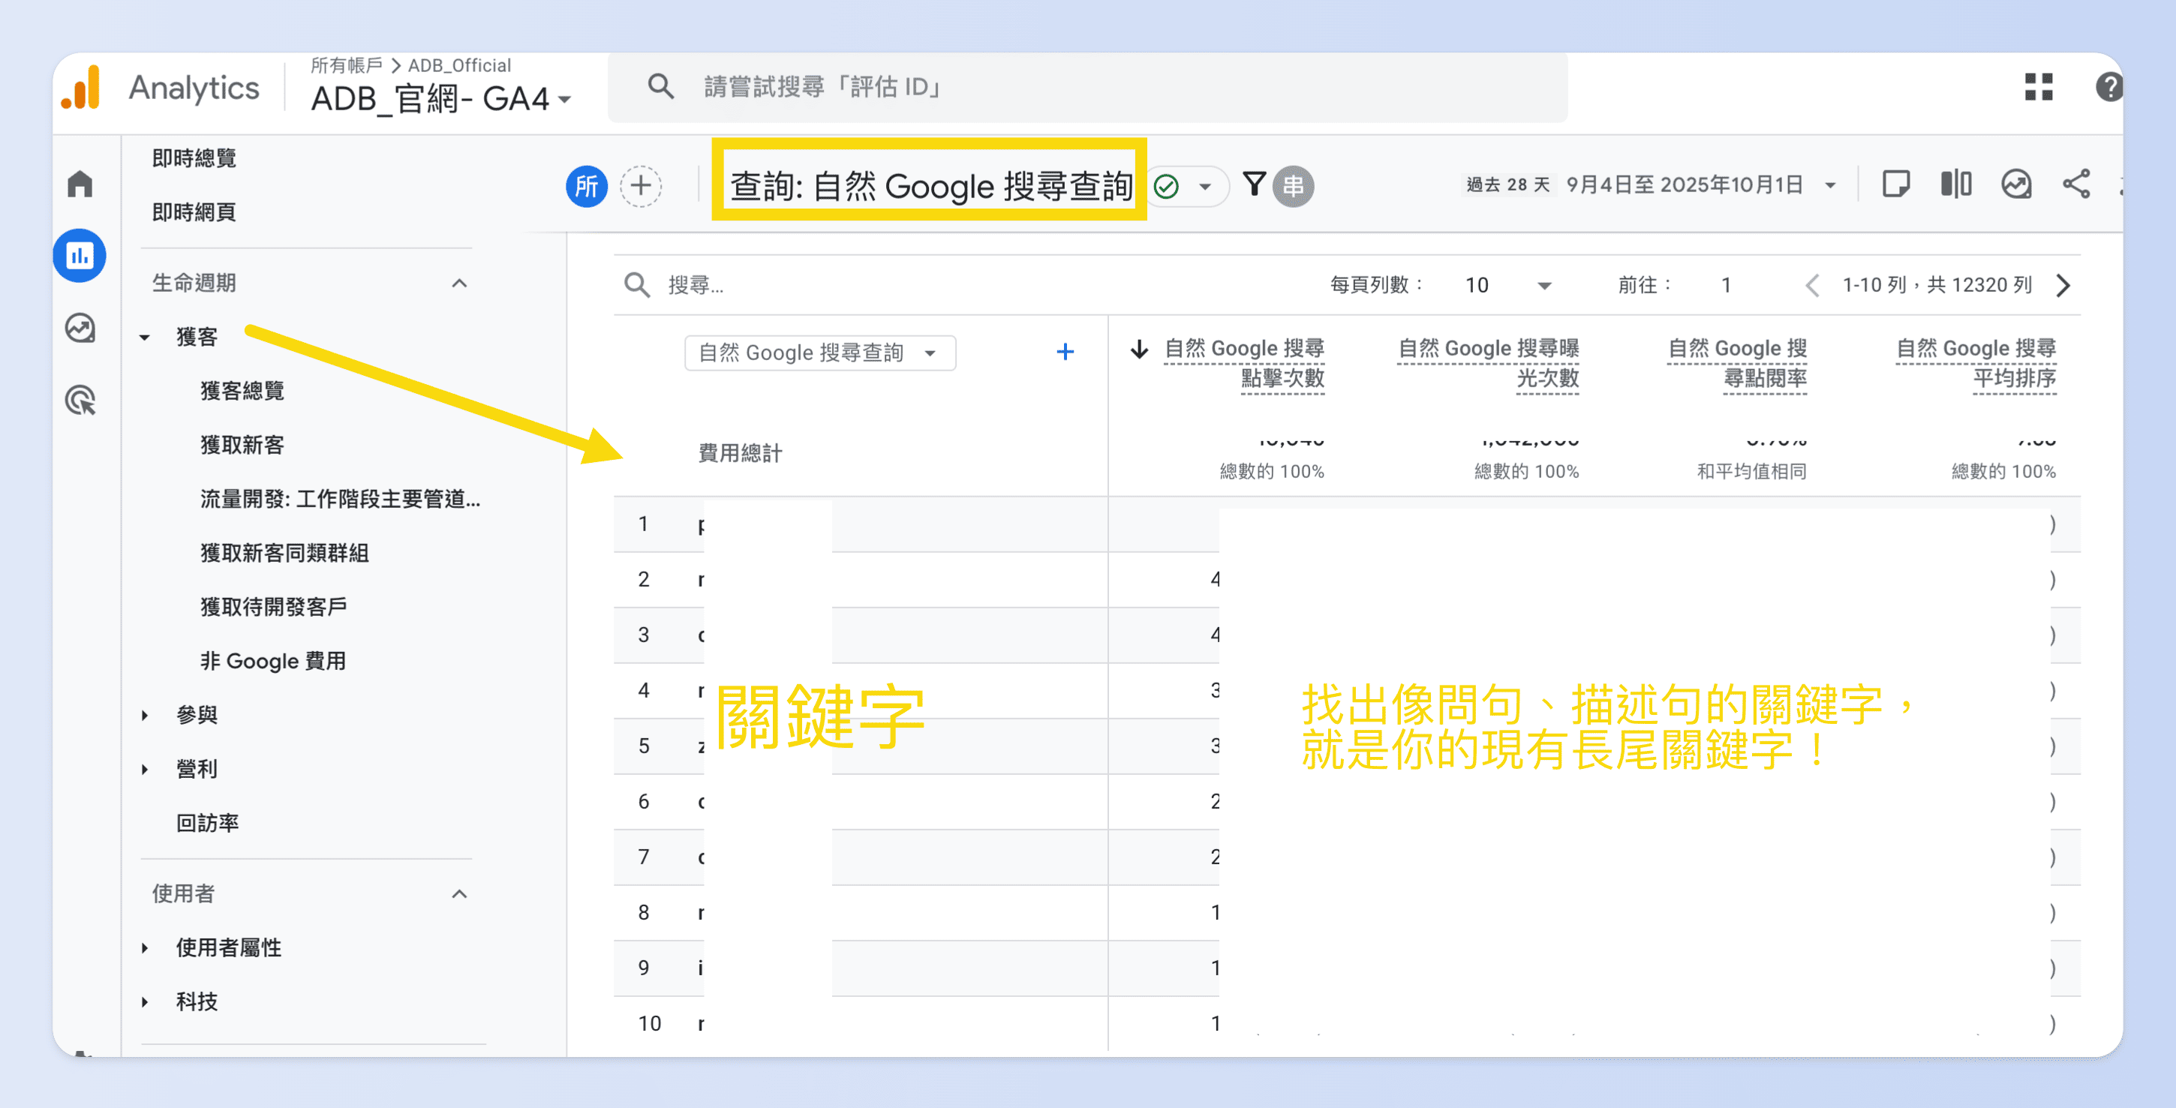Switch to the 即時網頁 report
The height and width of the screenshot is (1108, 2176).
point(195,212)
